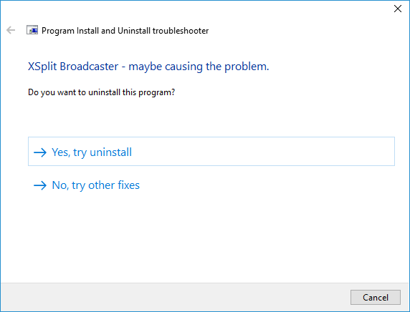Click the troubleshooter program icon beside title

click(32, 30)
